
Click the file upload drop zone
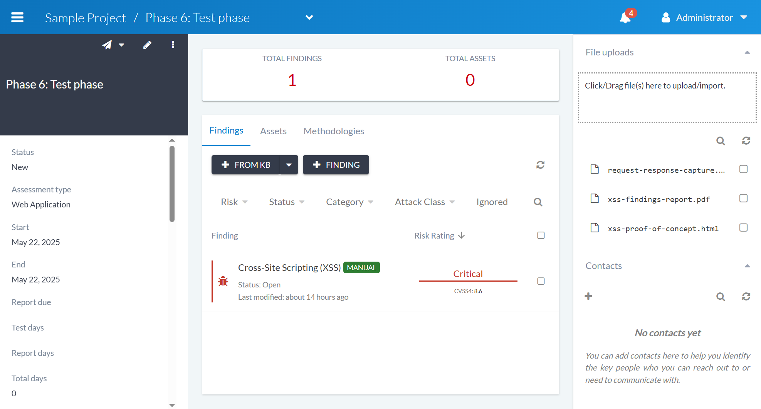667,98
